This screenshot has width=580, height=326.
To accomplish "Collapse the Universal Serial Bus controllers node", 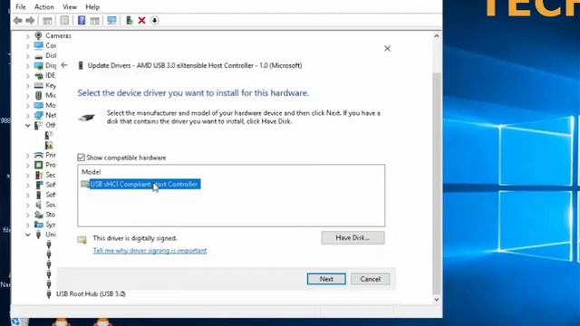I will click(28, 235).
